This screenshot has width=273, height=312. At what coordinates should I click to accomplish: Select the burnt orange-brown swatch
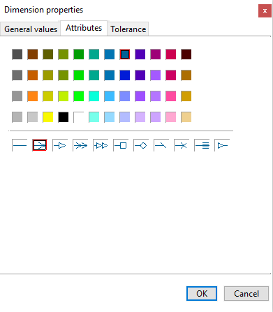(x=33, y=75)
